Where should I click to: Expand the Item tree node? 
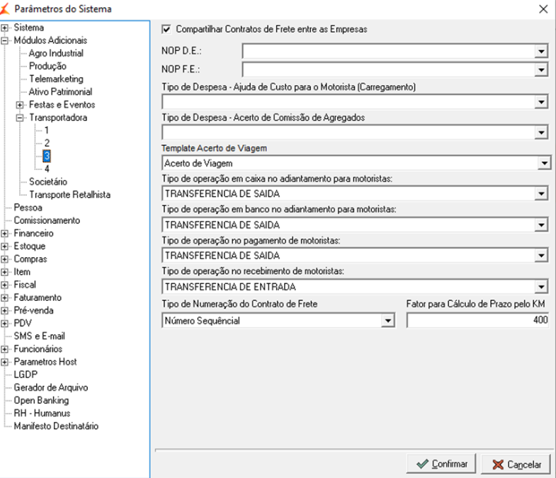pyautogui.click(x=5, y=272)
